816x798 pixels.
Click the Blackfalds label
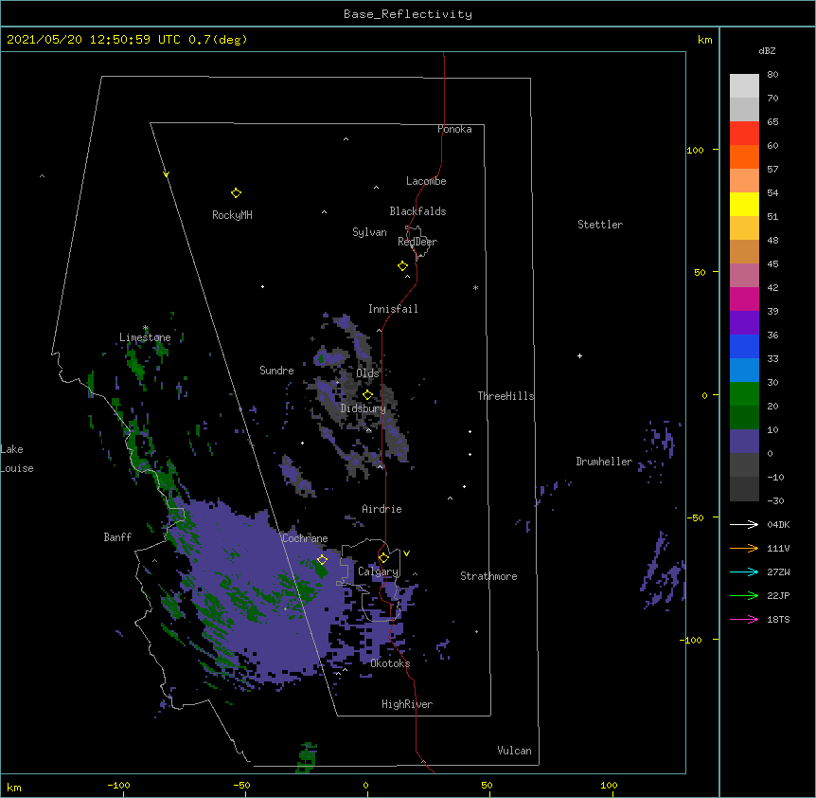(417, 211)
